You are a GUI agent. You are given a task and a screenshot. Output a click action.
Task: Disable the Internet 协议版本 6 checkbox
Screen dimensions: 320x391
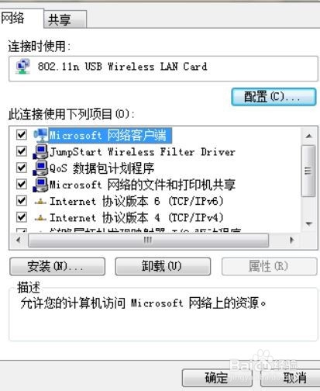click(22, 201)
